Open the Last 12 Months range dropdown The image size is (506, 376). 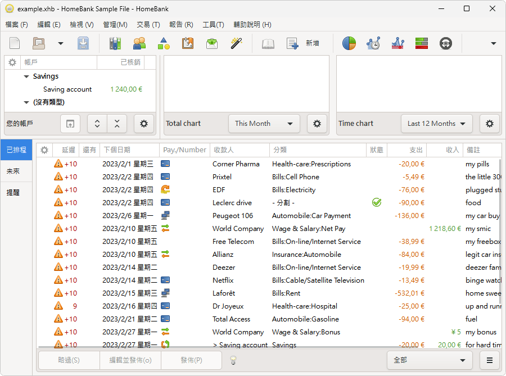tap(437, 124)
